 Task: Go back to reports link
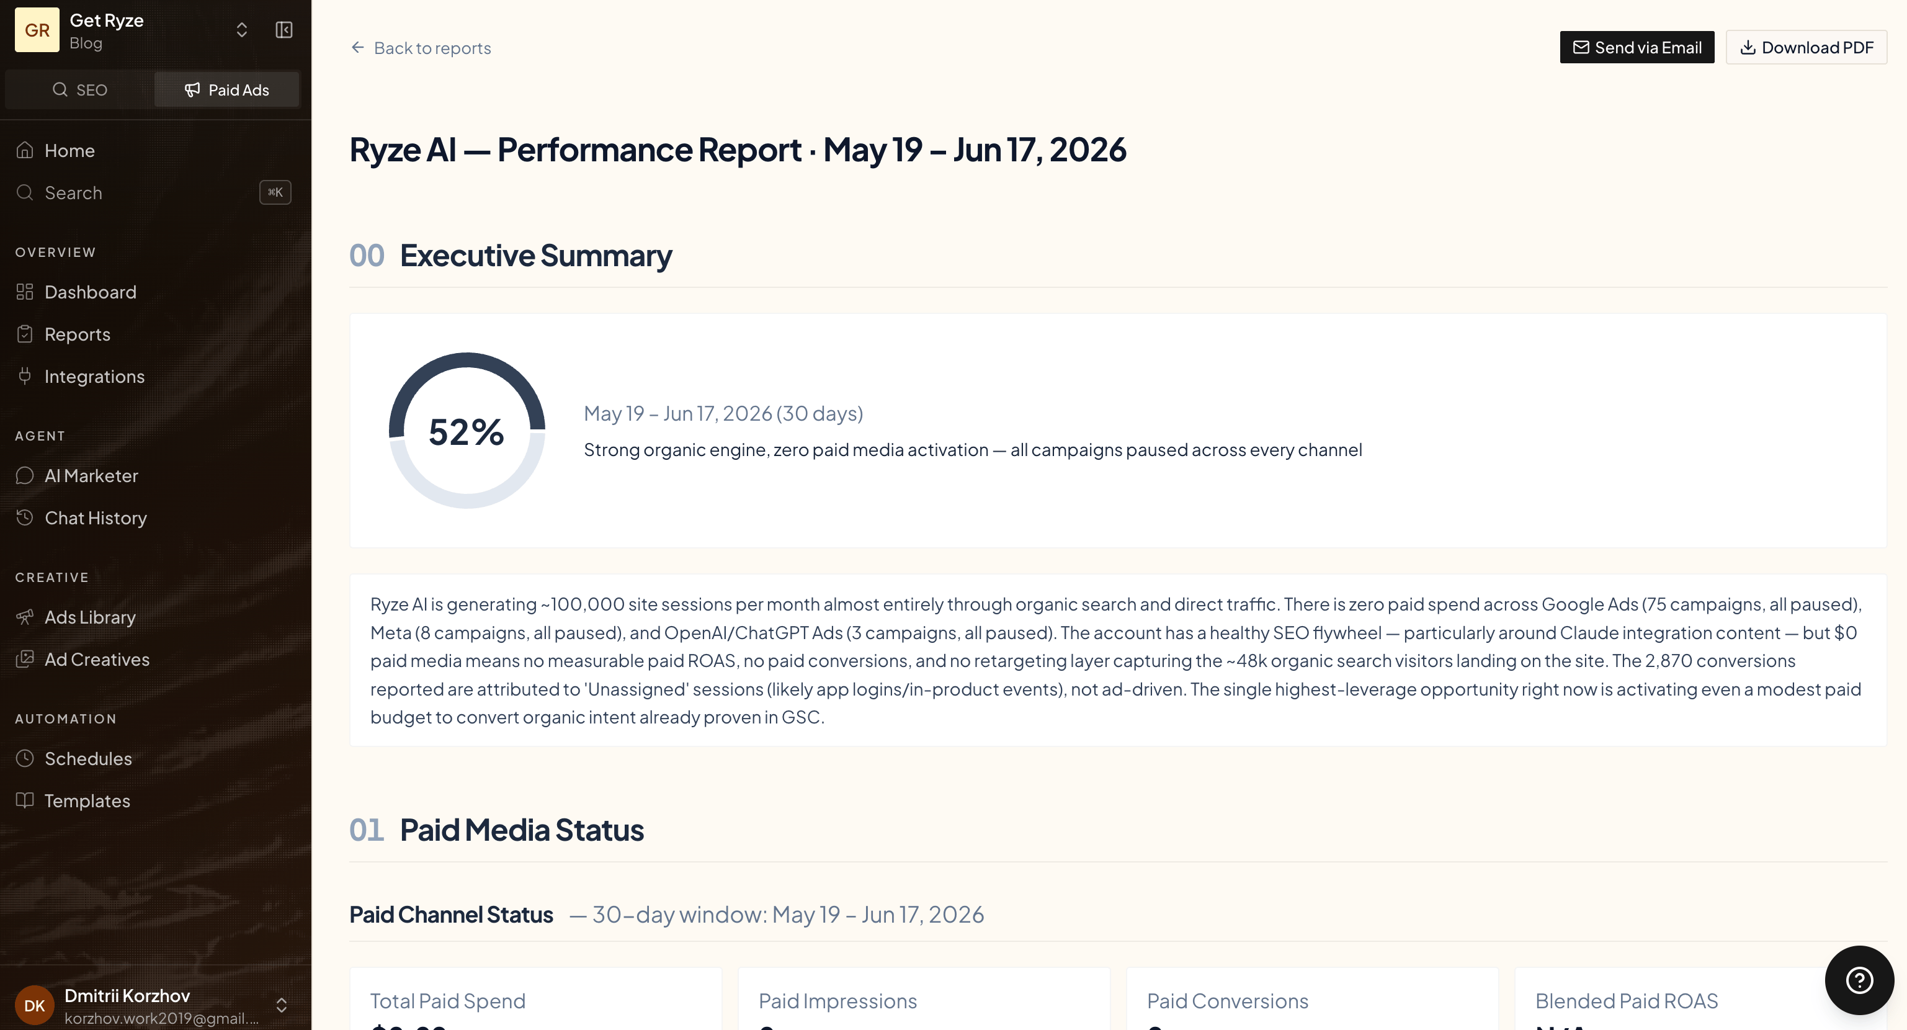421,48
